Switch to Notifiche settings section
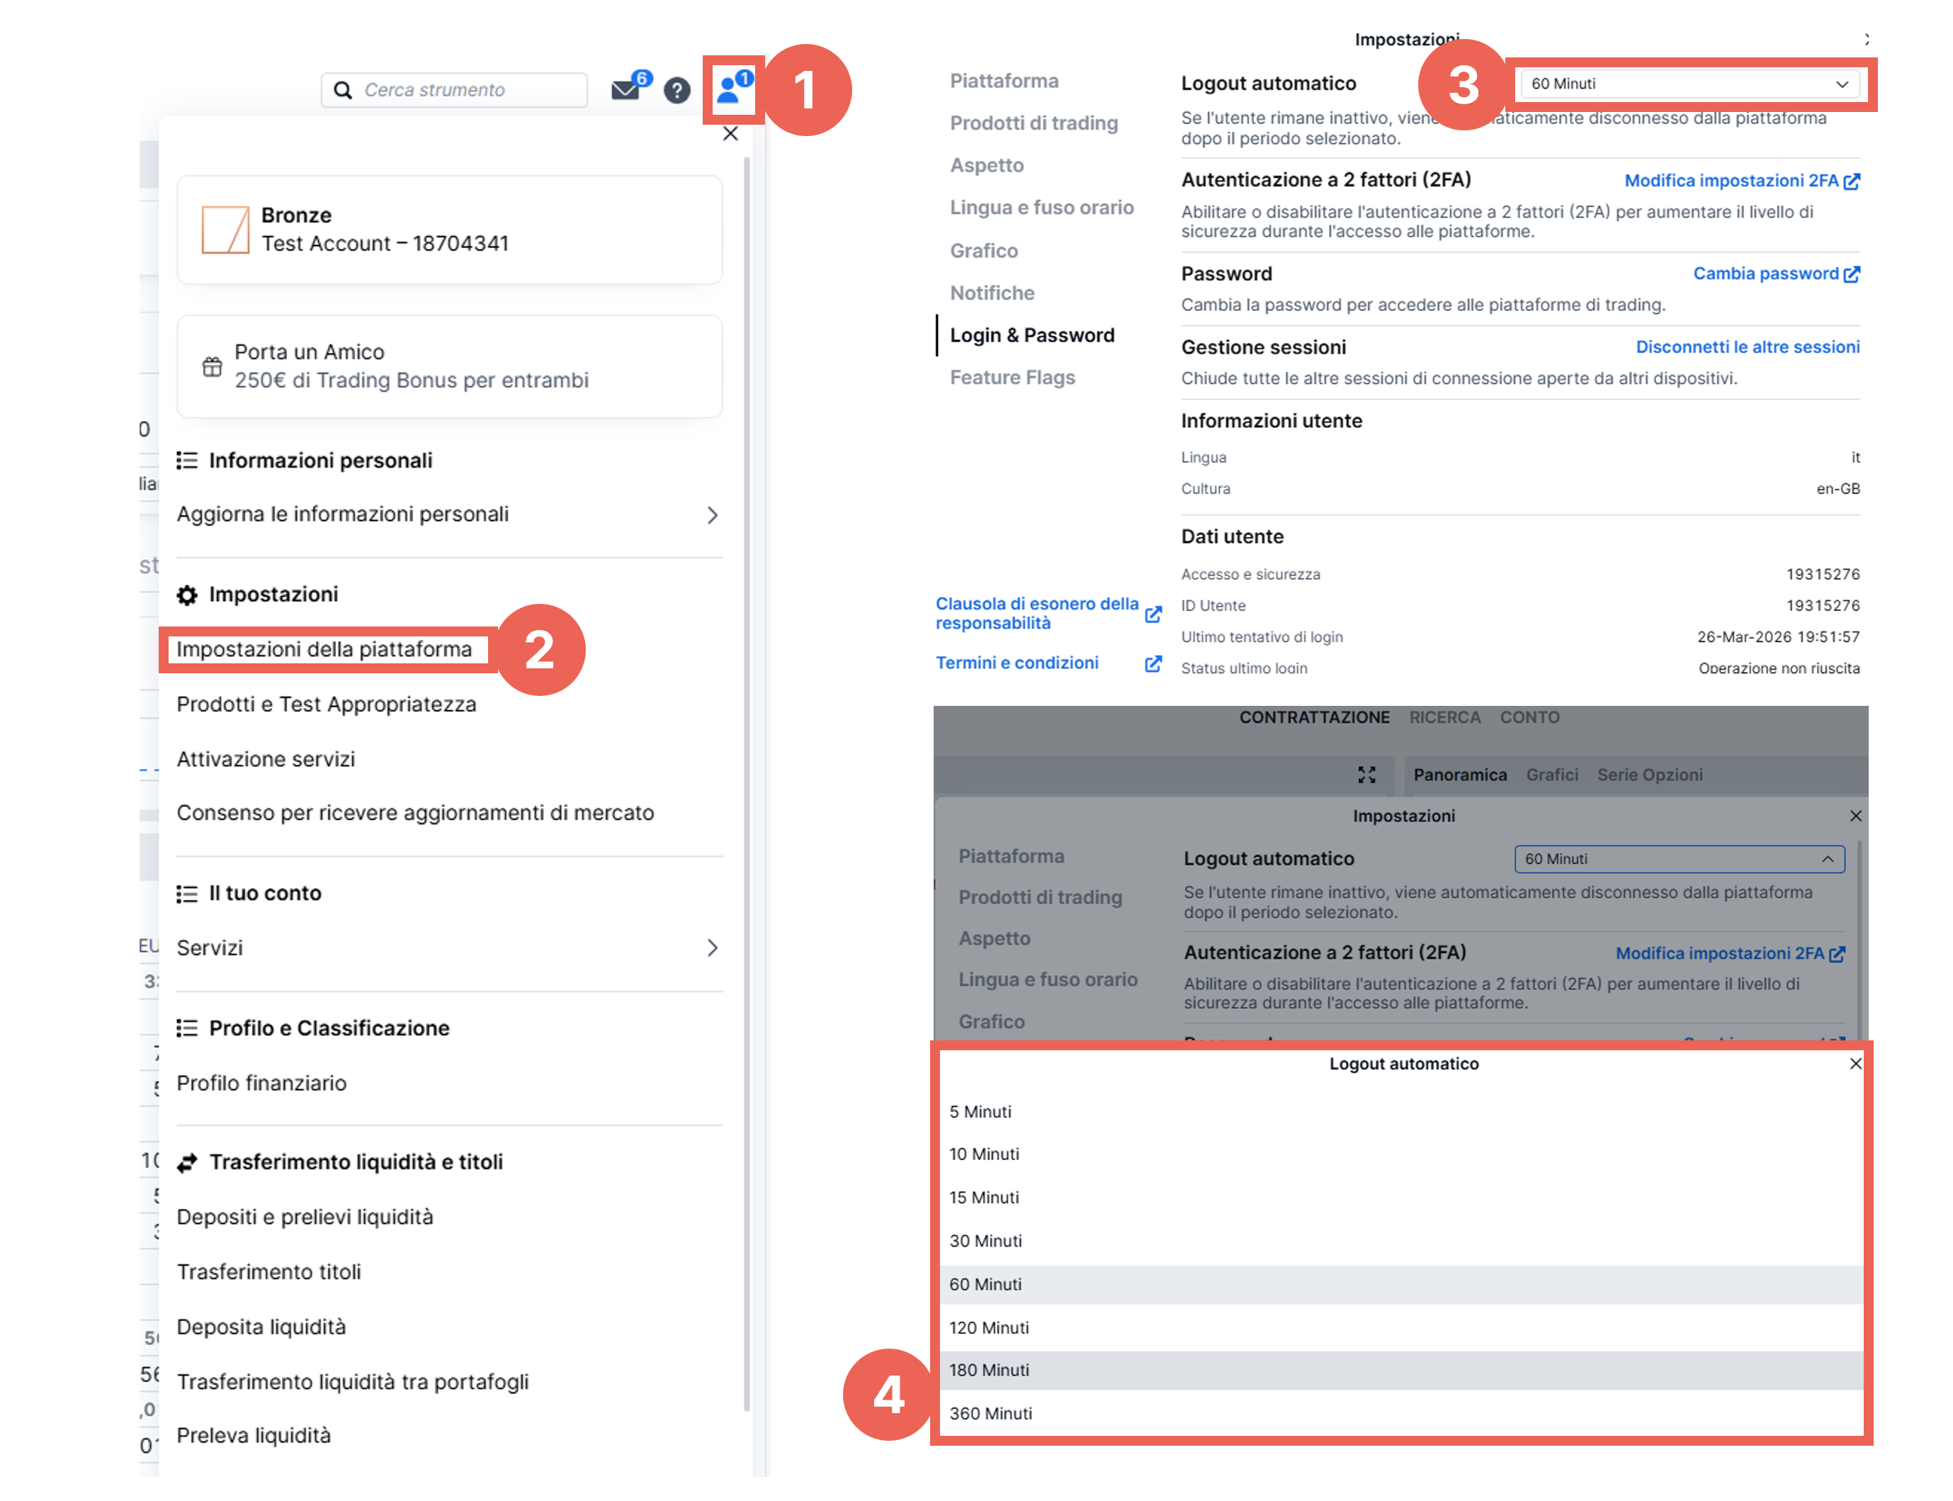Image resolution: width=1953 pixels, height=1501 pixels. pos(991,293)
